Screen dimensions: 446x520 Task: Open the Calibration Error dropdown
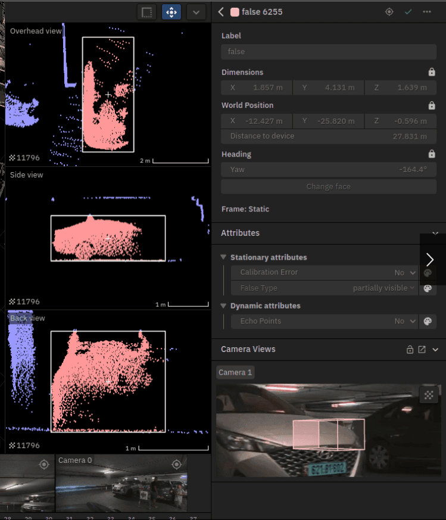pos(324,273)
